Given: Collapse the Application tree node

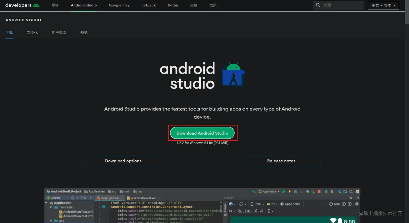Looking at the screenshot, I should [46, 203].
